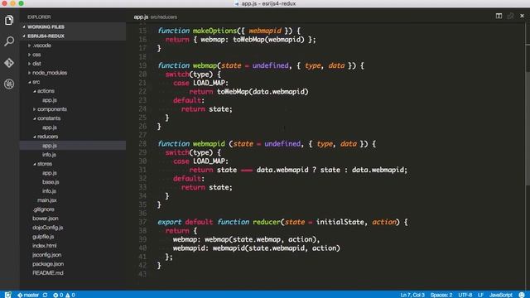
Task: Change language mode via JavaScript indicator
Action: 501,295
